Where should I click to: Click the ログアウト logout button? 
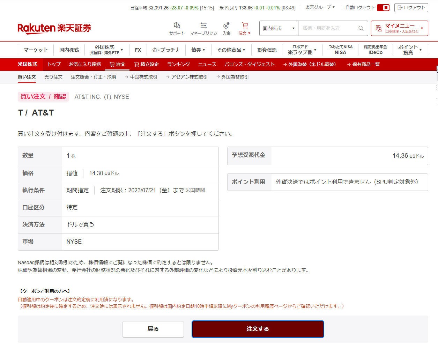tap(411, 8)
